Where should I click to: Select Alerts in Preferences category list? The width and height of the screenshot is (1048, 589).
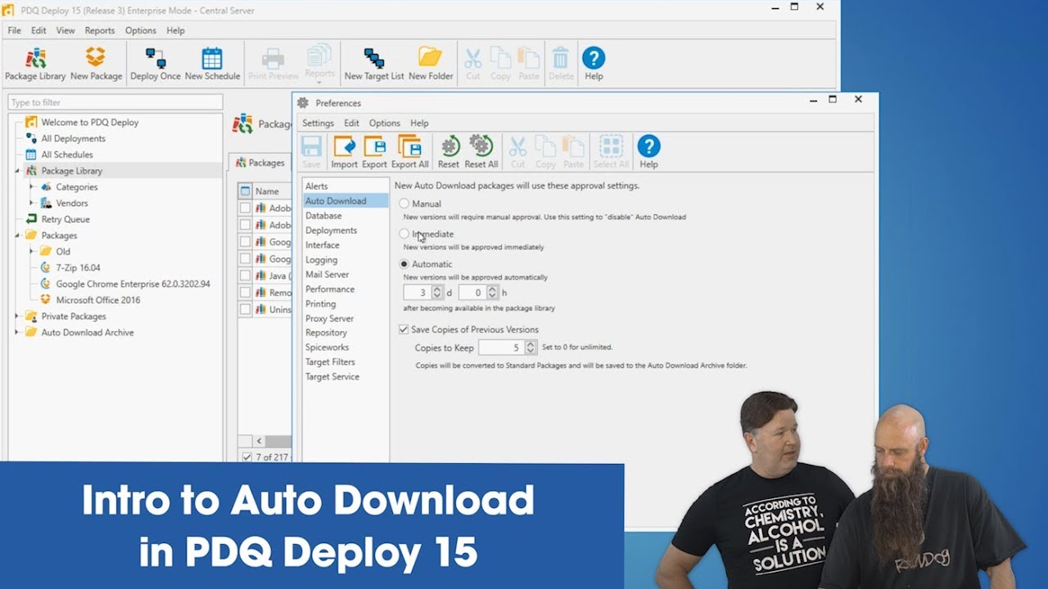tap(317, 187)
